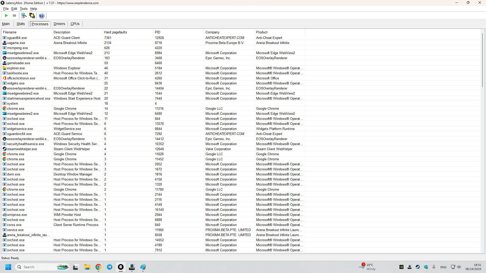Open Telegram from the taskbar

[110, 267]
